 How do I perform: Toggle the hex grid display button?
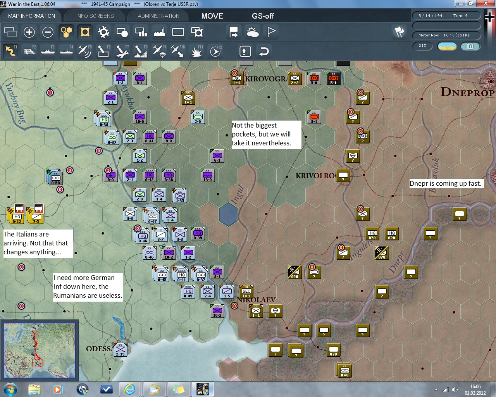tap(66, 32)
